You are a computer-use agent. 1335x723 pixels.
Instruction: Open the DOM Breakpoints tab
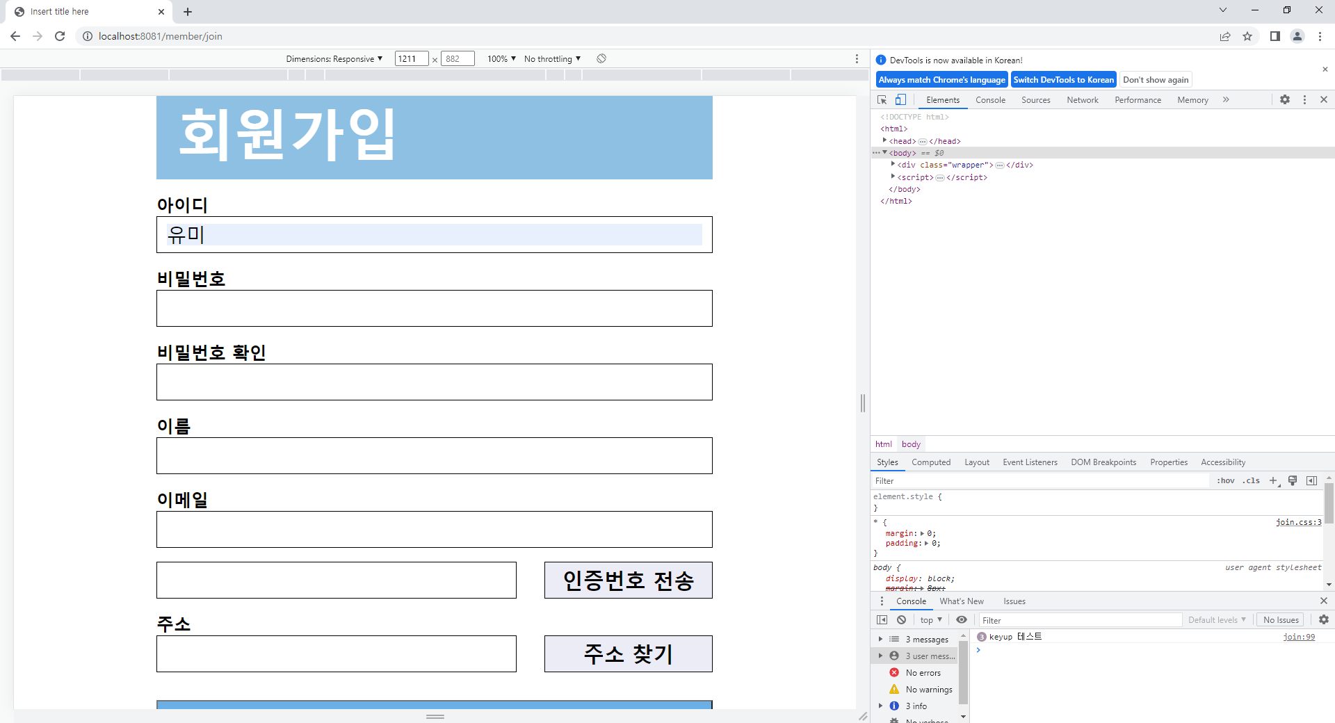pos(1103,462)
